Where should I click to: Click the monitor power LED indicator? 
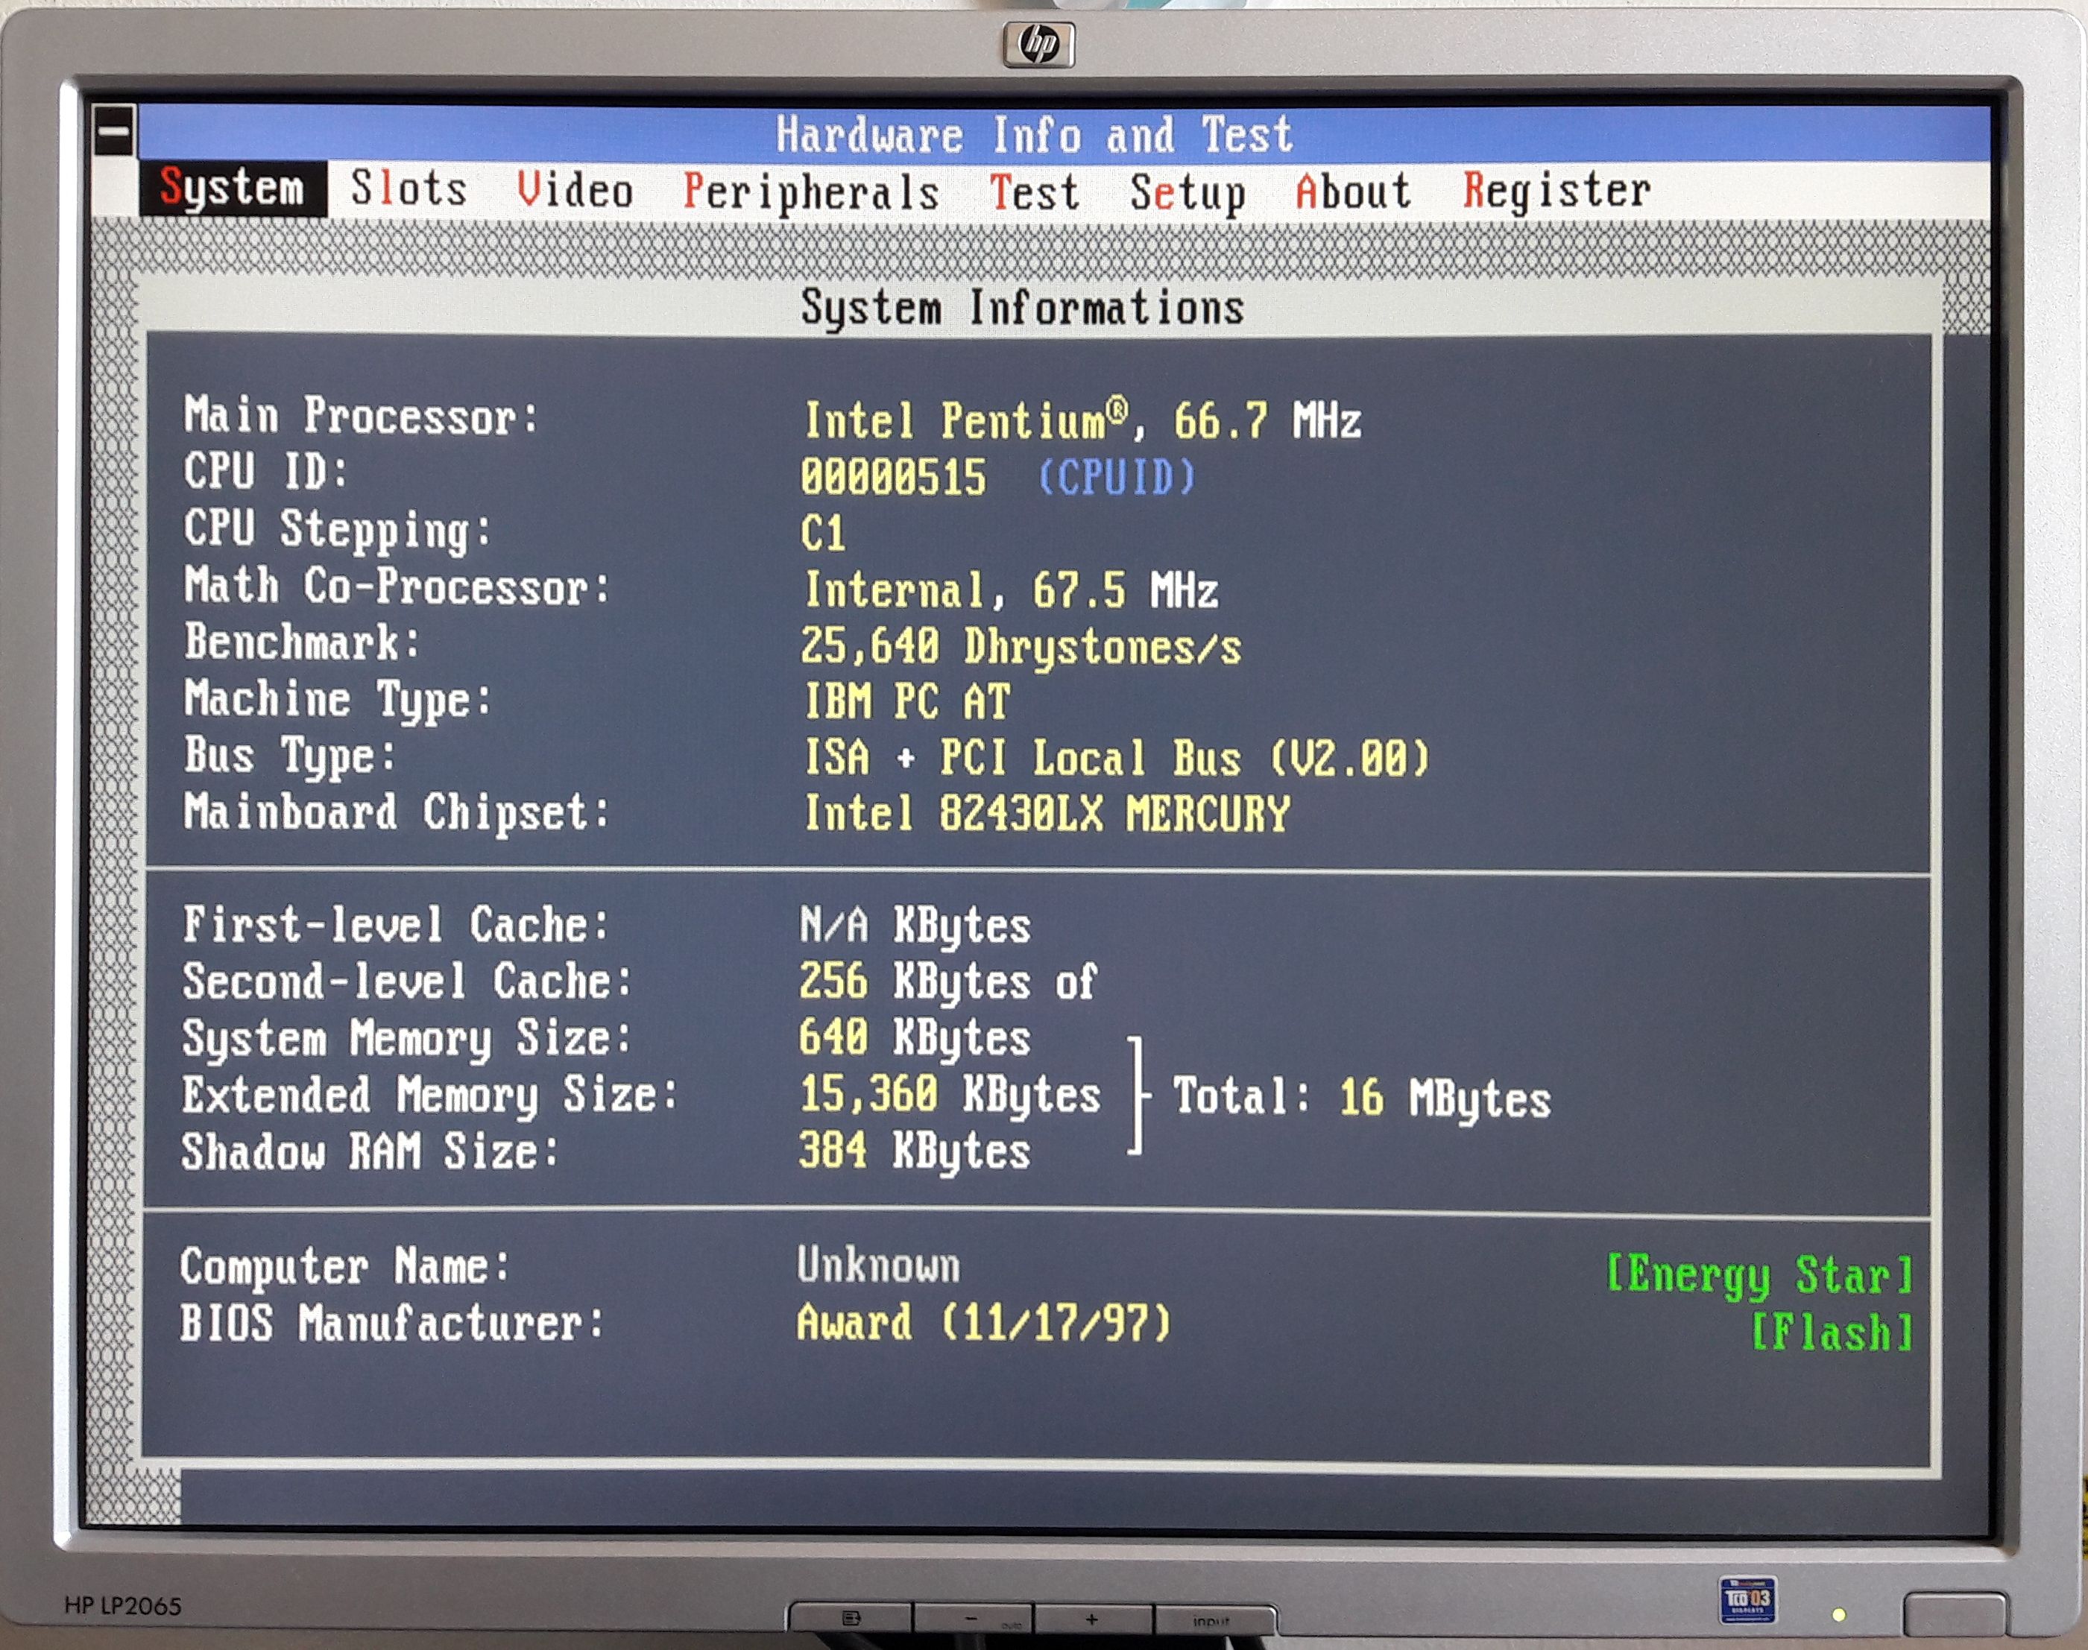(x=1839, y=1615)
